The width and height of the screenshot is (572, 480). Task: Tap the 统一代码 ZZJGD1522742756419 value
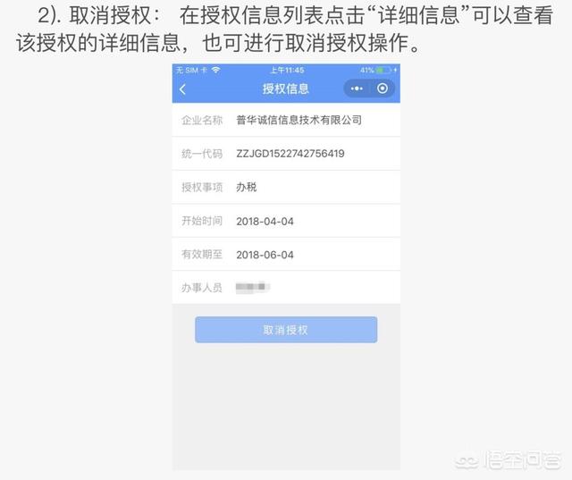(290, 154)
